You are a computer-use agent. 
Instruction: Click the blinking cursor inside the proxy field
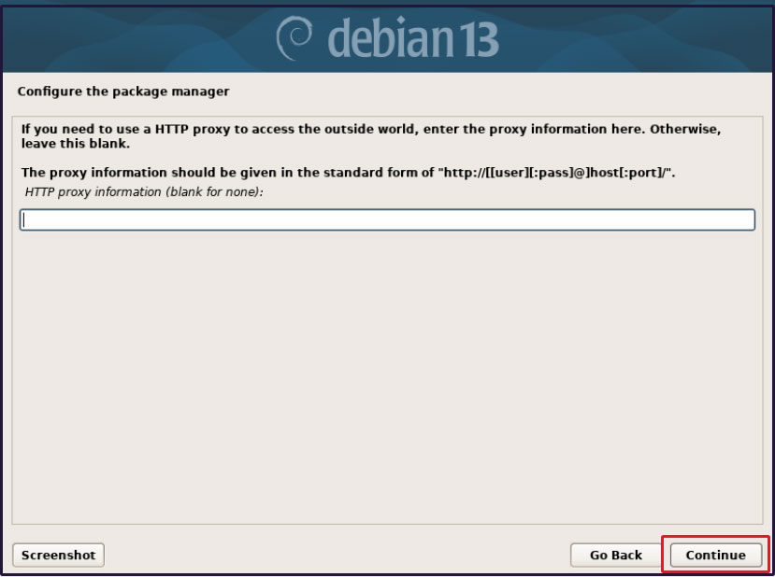(x=23, y=219)
